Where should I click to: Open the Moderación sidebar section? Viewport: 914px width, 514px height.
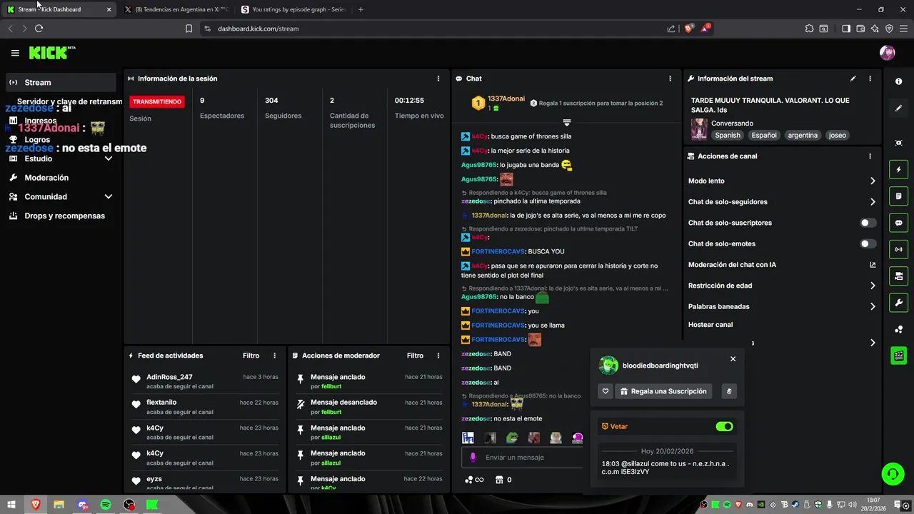tap(61, 178)
